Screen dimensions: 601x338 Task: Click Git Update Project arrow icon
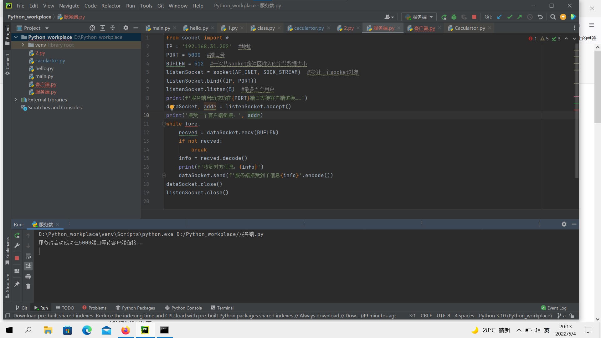[x=500, y=17]
